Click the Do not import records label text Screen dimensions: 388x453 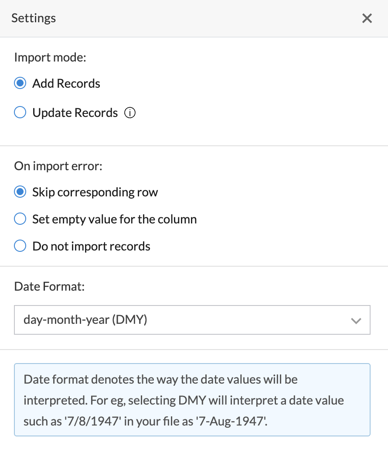(x=91, y=246)
